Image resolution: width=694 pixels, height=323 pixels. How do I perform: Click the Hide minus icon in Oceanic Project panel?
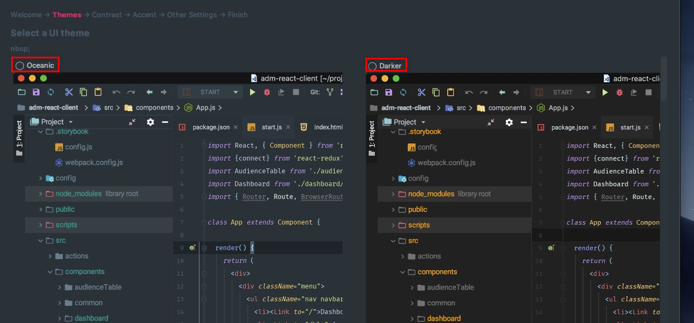coord(165,122)
